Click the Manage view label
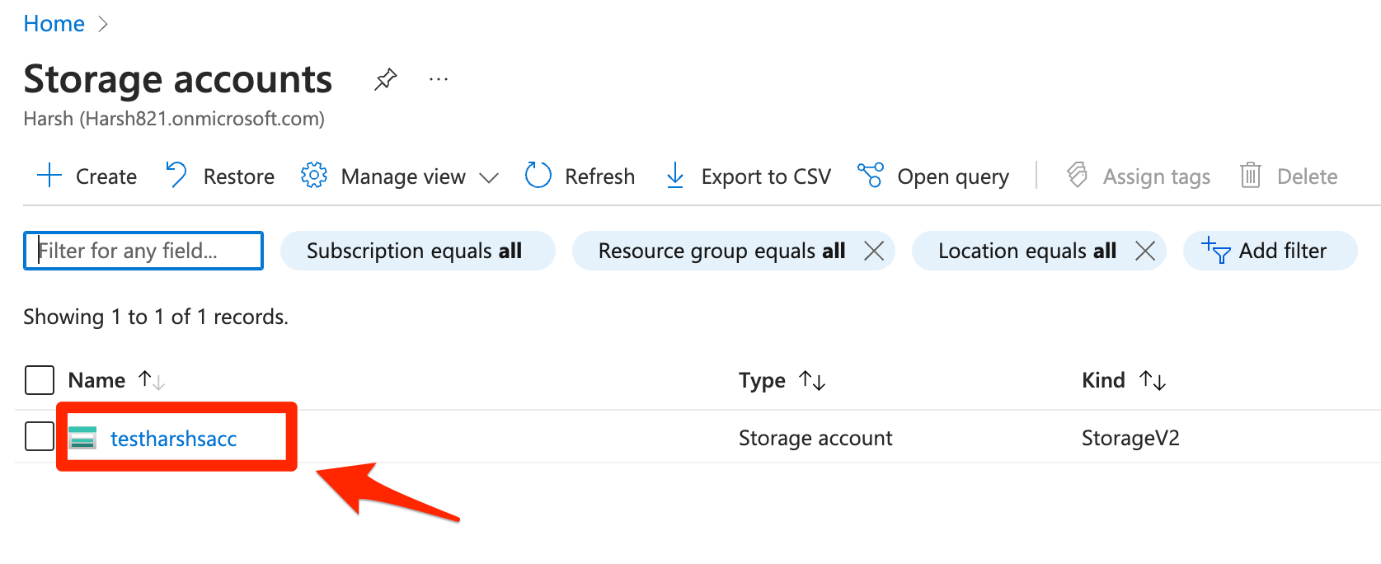 [x=403, y=177]
